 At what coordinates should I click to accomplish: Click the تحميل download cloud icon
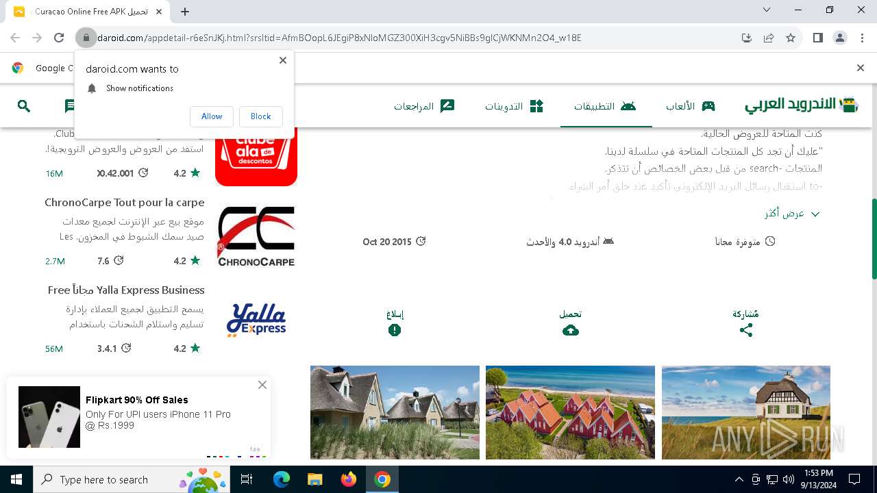(571, 331)
